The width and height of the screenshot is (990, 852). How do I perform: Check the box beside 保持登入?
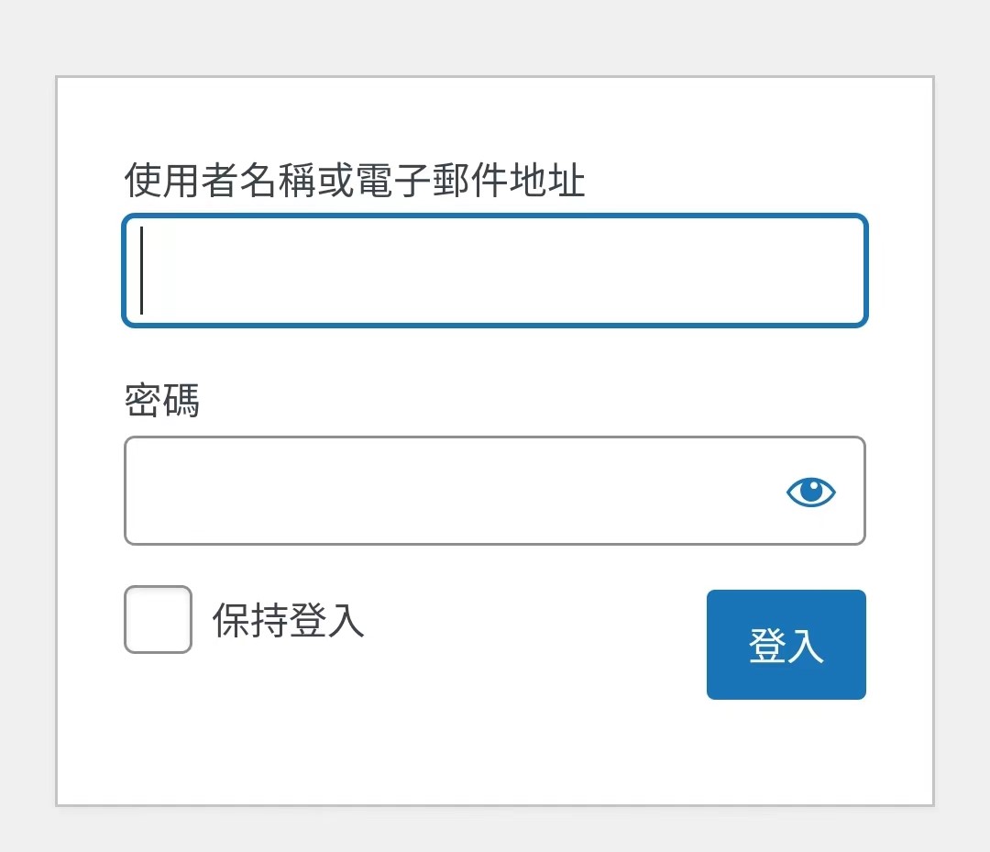pyautogui.click(x=158, y=620)
